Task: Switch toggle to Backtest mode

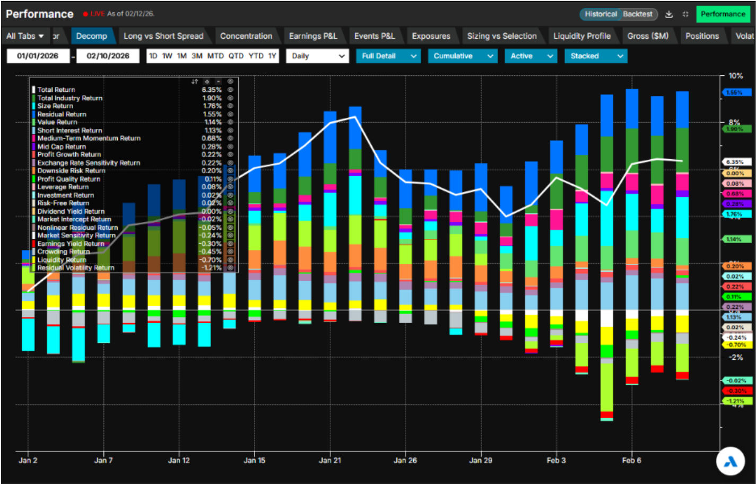Action: click(x=638, y=14)
